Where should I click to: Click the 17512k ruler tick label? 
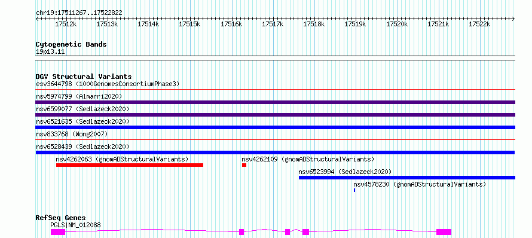click(x=66, y=24)
